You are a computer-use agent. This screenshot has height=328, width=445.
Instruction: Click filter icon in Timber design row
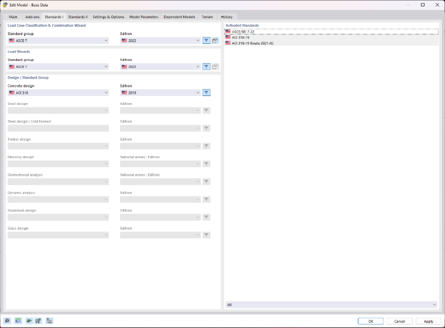click(206, 146)
